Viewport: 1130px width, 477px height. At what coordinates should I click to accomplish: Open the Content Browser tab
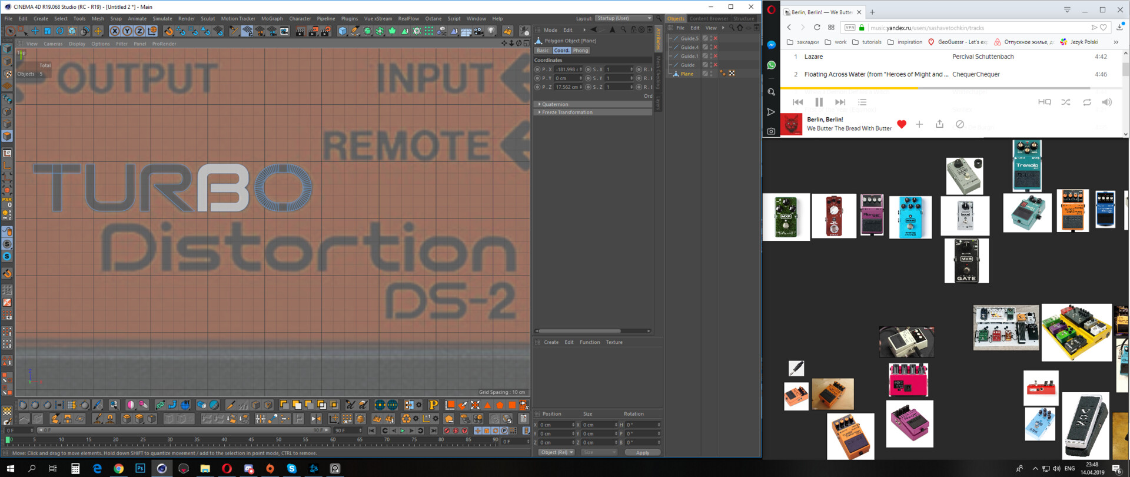(709, 18)
